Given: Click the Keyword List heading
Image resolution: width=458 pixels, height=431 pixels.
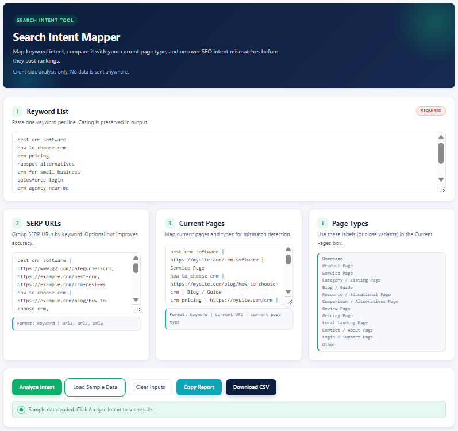Looking at the screenshot, I should tap(47, 111).
